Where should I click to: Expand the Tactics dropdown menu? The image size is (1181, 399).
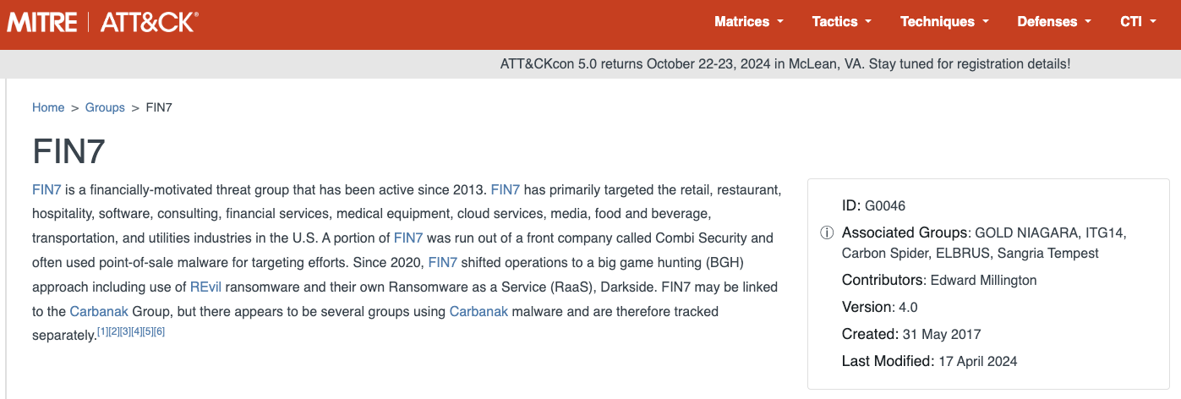click(x=841, y=22)
